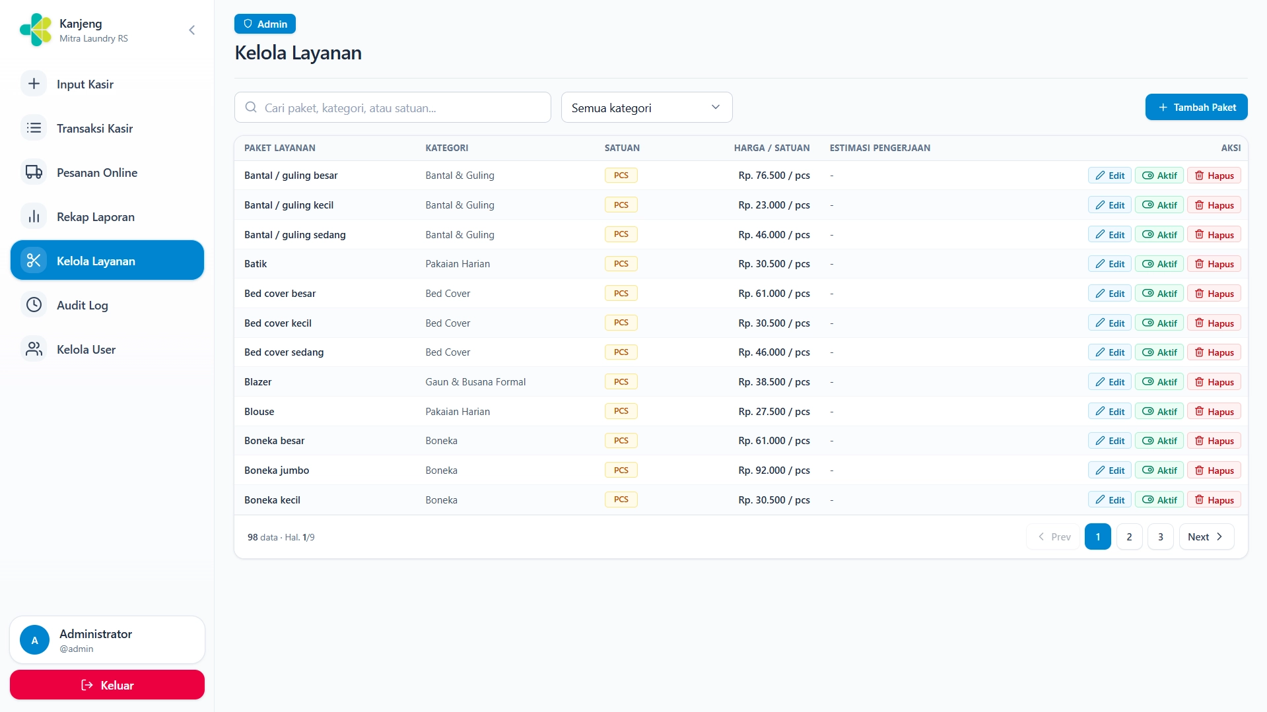The image size is (1267, 712).
Task: Collapse the sidebar with the chevron
Action: click(x=192, y=30)
